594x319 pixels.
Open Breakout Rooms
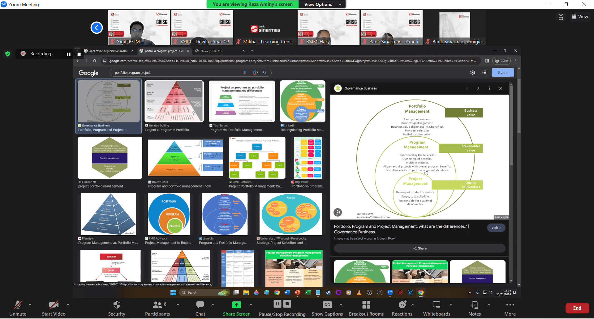pos(366,305)
